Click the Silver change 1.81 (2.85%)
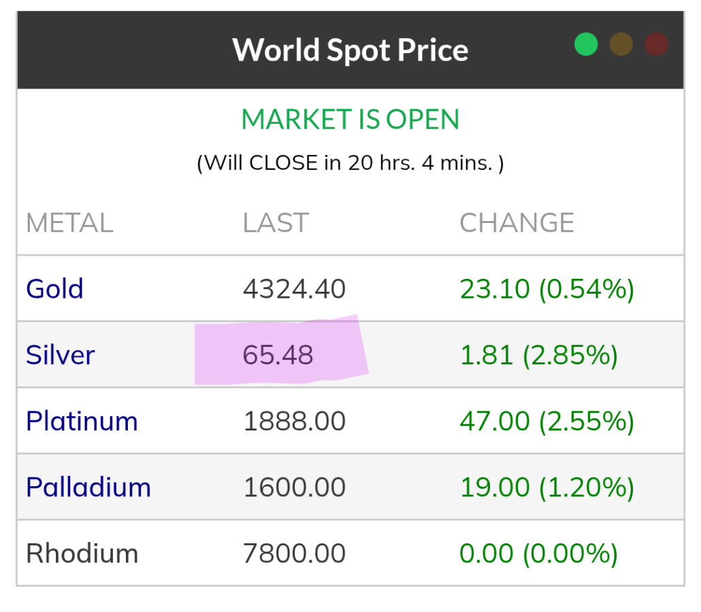This screenshot has height=612, width=701. 538,355
